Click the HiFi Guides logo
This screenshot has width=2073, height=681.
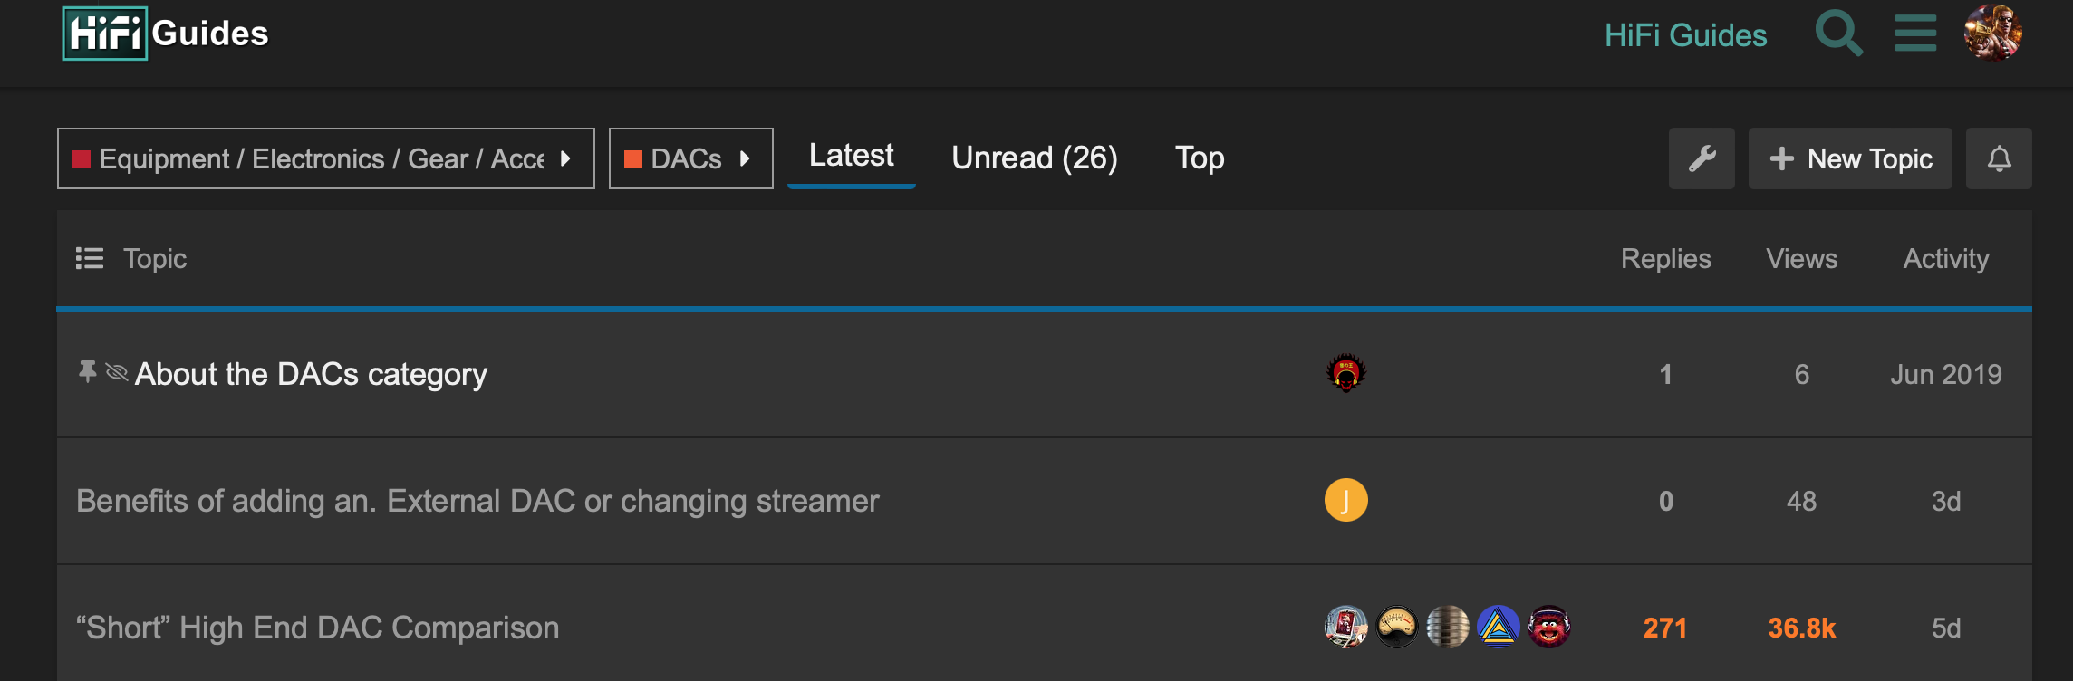coord(165,34)
